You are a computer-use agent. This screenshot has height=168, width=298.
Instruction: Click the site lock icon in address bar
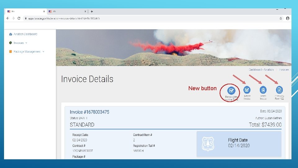point(26,18)
